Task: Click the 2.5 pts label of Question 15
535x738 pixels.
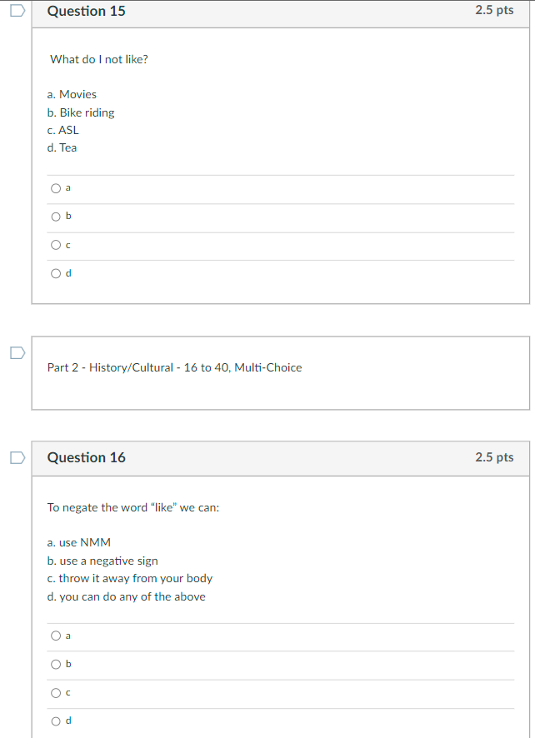Action: pyautogui.click(x=494, y=11)
